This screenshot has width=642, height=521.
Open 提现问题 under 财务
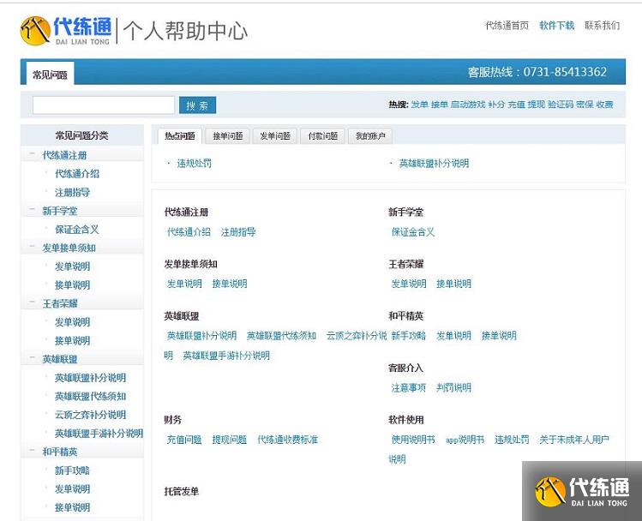pyautogui.click(x=230, y=440)
